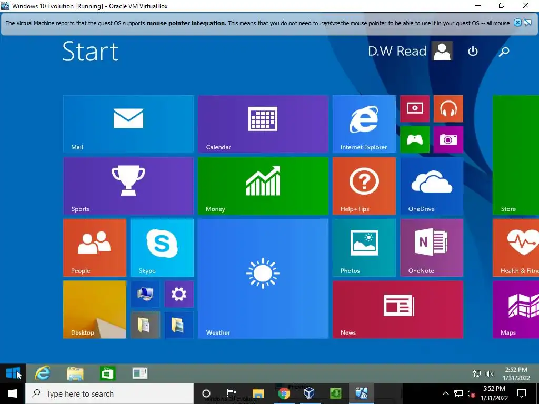The width and height of the screenshot is (539, 404).
Task: Open the Documents folder small tile
Action: pos(145,325)
